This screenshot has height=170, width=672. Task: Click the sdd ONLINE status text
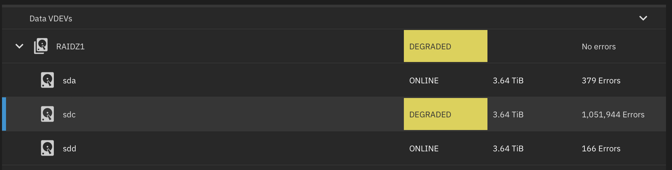tap(424, 149)
